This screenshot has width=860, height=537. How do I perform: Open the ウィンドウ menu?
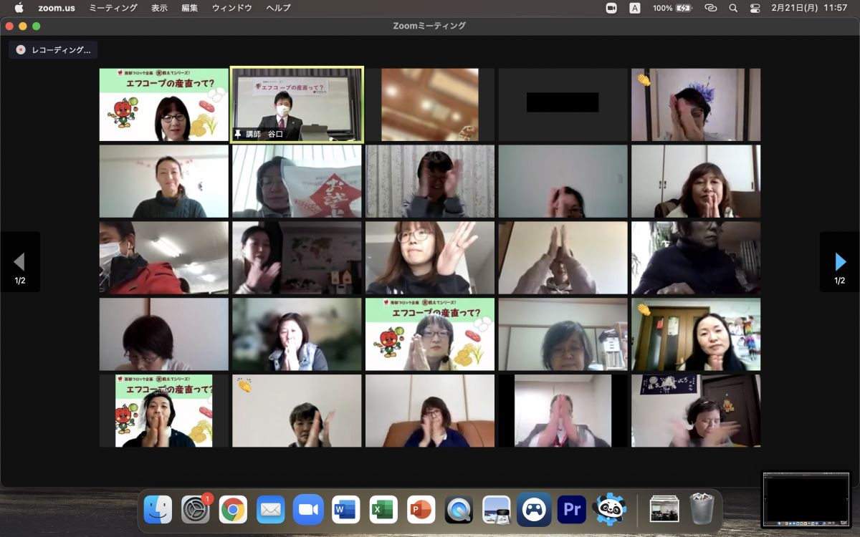[x=232, y=8]
